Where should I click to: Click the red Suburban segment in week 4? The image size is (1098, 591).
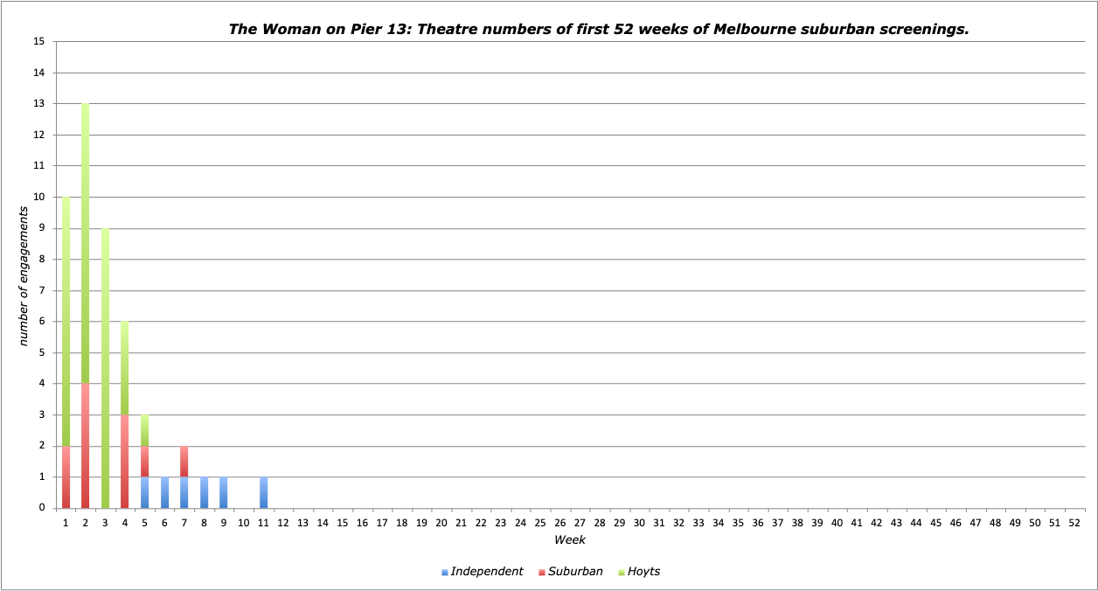pyautogui.click(x=125, y=462)
